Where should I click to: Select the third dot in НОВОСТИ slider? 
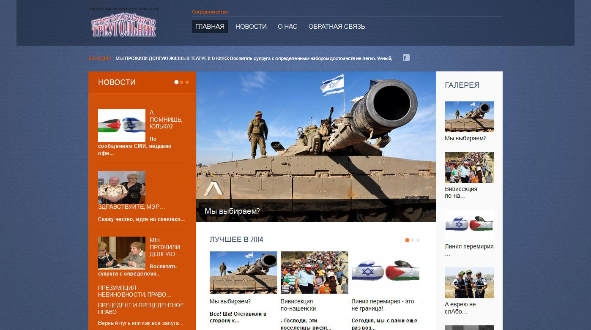click(187, 82)
